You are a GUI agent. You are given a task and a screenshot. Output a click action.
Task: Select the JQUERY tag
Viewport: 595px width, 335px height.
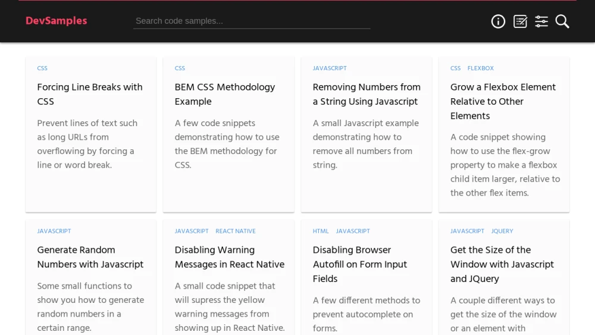[502, 231]
